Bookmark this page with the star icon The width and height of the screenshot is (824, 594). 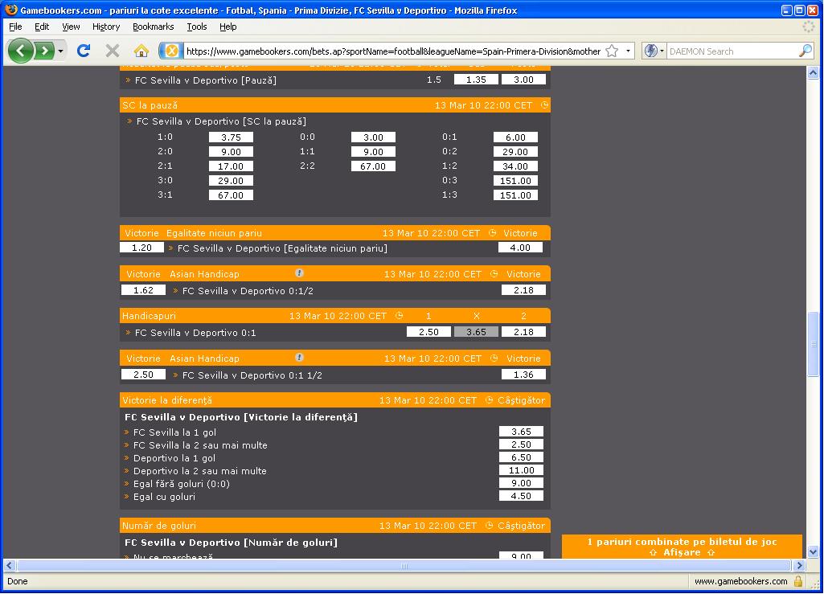click(x=612, y=51)
